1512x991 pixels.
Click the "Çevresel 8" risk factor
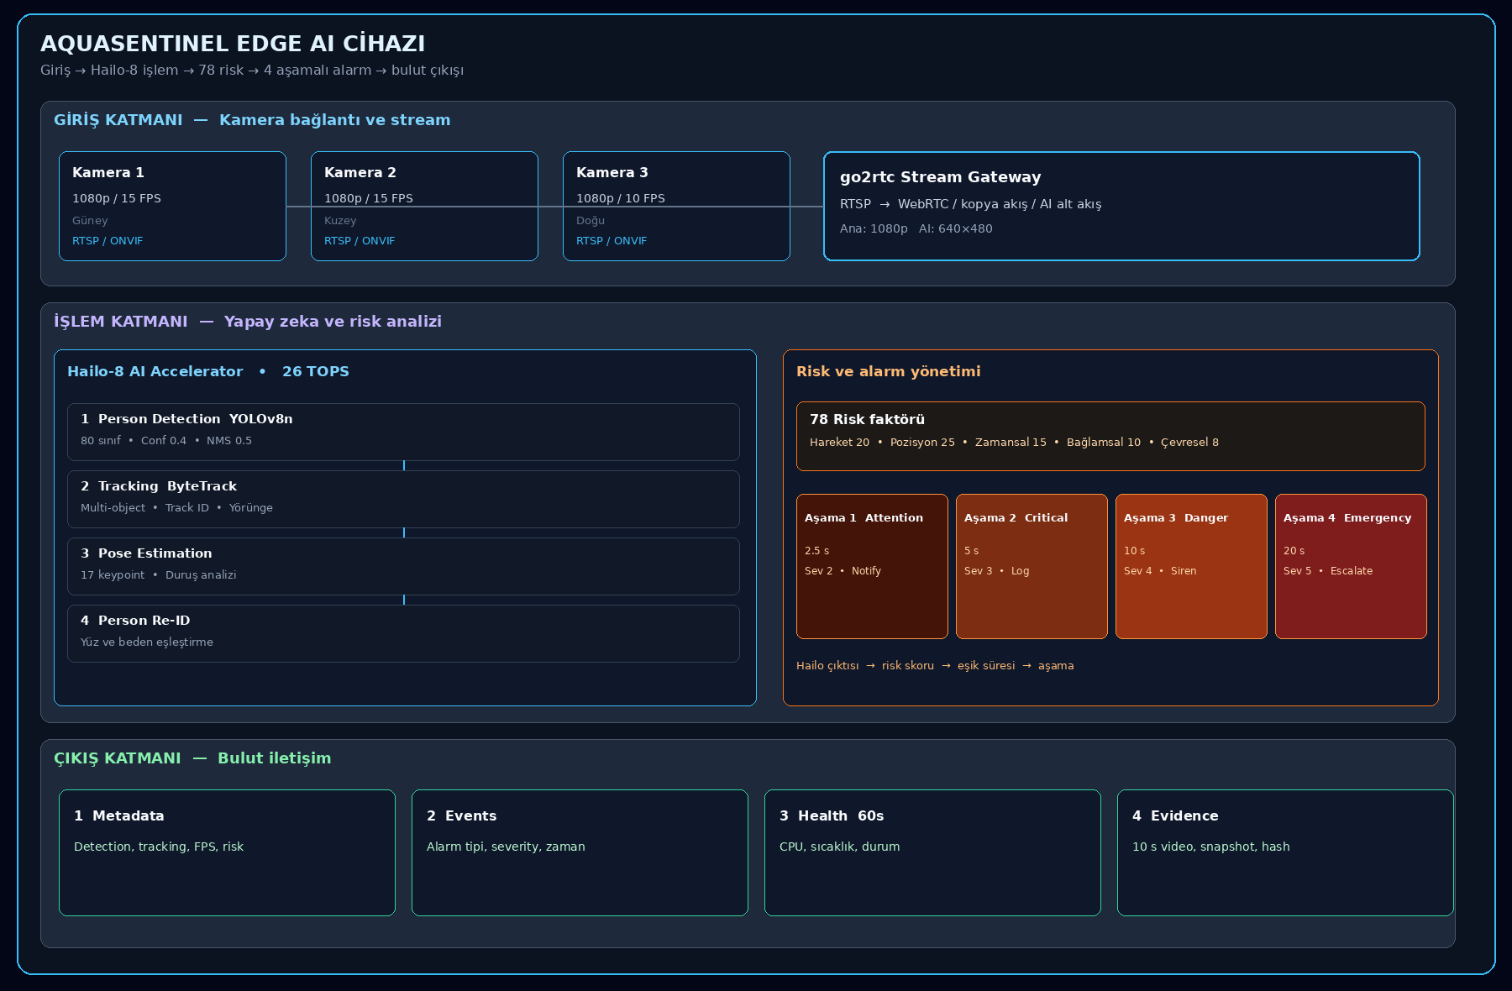1189,443
